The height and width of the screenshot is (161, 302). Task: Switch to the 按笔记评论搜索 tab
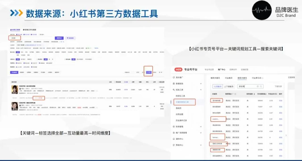(30, 30)
